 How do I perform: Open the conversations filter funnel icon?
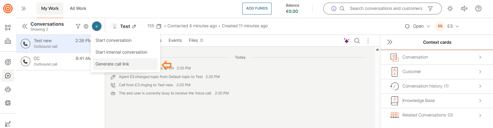78,26
